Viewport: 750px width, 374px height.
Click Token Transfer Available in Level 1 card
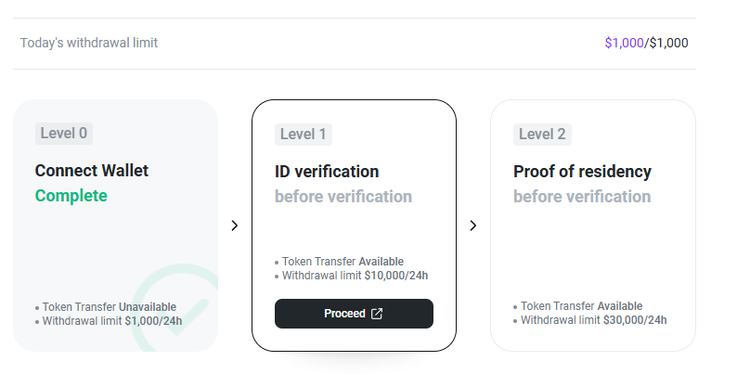343,262
